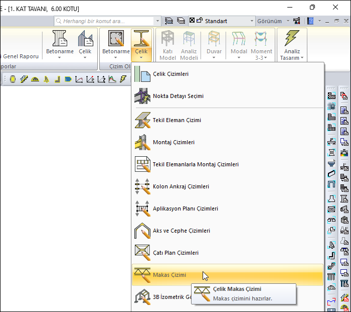Open Montaj Çizimleri menu entry
Viewport: 351px width, 312px height.
click(228, 142)
